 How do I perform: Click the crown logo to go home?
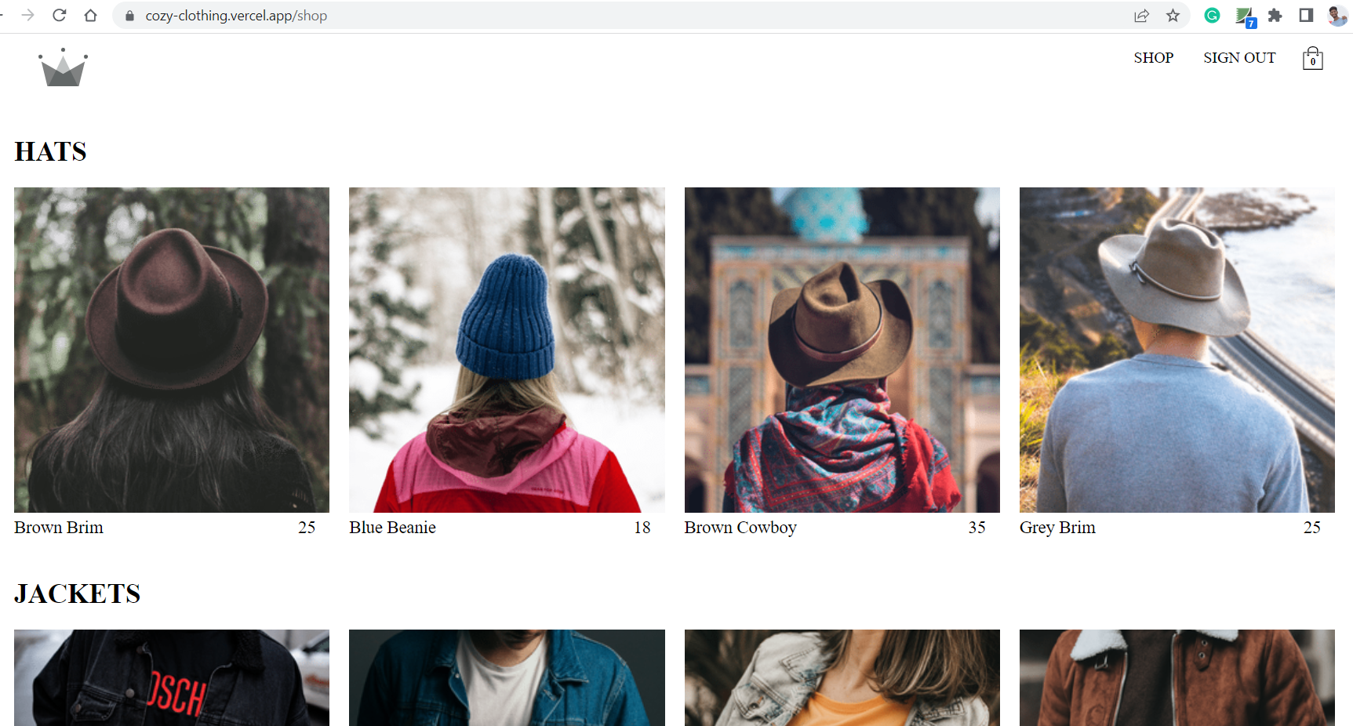point(63,67)
